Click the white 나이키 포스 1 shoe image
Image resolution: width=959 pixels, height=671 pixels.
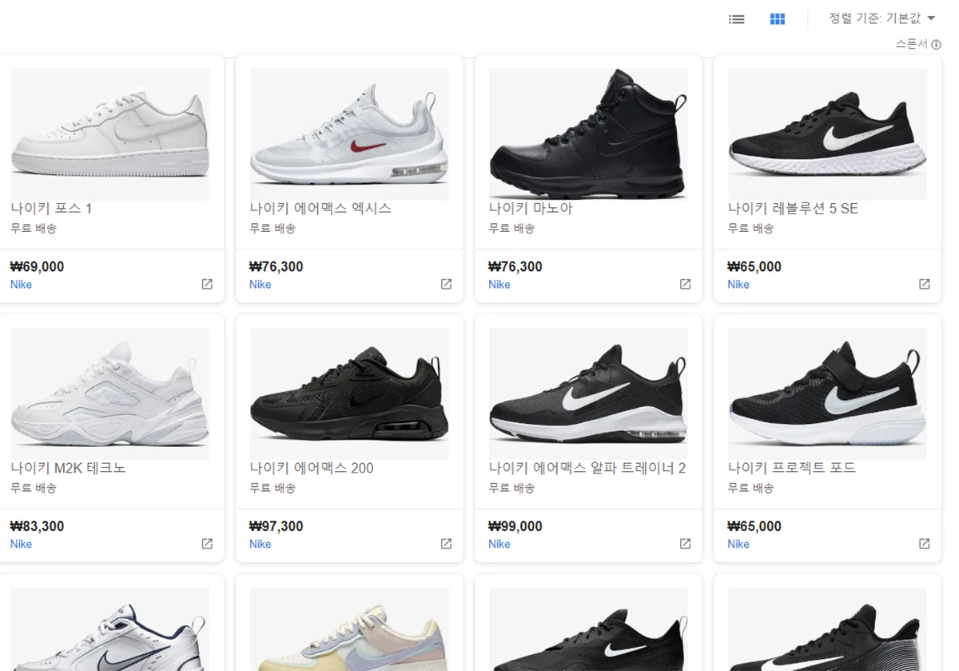tap(110, 134)
